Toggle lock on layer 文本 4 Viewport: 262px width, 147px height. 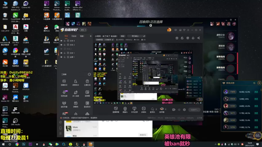coord(65,41)
